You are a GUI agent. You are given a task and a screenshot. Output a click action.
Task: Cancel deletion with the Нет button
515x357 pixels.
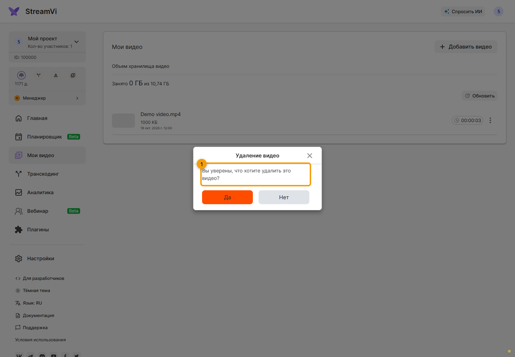coord(284,197)
